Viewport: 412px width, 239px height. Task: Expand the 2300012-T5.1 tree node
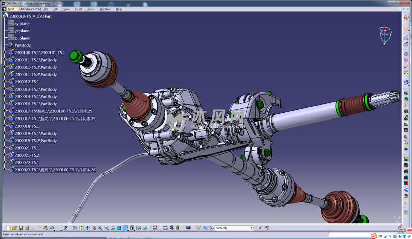pyautogui.click(x=4, y=82)
